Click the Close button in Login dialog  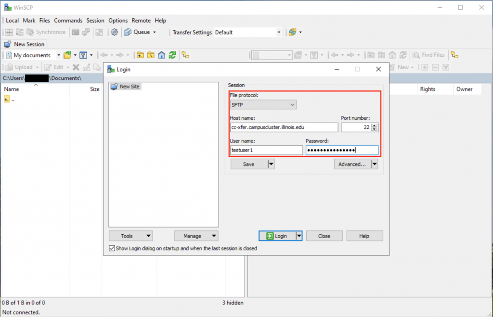[x=324, y=236]
